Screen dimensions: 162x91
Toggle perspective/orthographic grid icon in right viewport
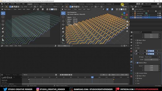coord(127,31)
